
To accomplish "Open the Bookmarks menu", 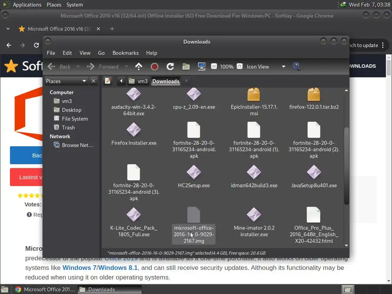I will click(x=126, y=53).
